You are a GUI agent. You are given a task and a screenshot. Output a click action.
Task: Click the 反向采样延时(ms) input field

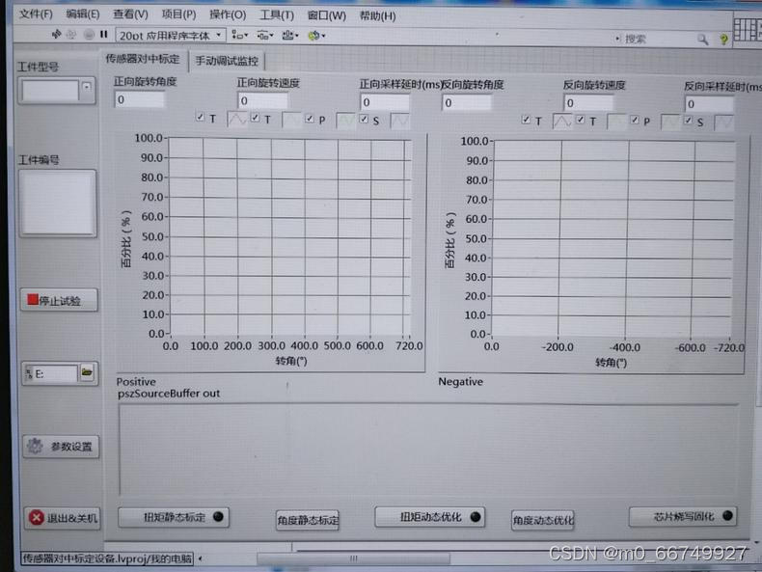709,104
